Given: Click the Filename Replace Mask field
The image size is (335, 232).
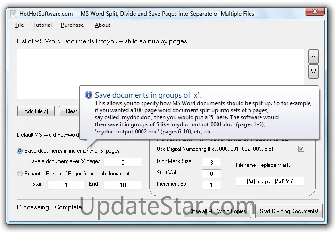Looking at the screenshot, I should pos(270,182).
